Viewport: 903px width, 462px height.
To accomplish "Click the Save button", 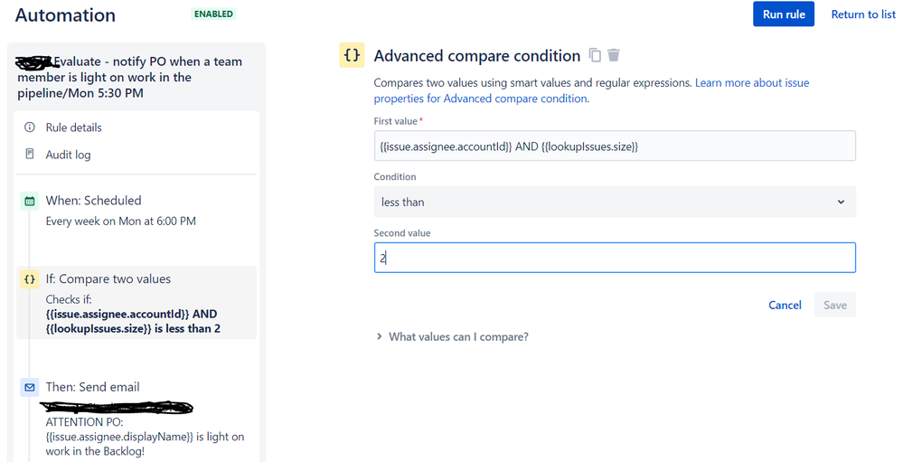I will 835,305.
